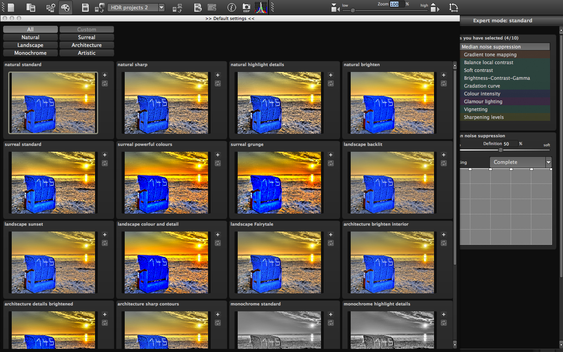
Task: Click the new project blank page icon
Action: coord(11,7)
